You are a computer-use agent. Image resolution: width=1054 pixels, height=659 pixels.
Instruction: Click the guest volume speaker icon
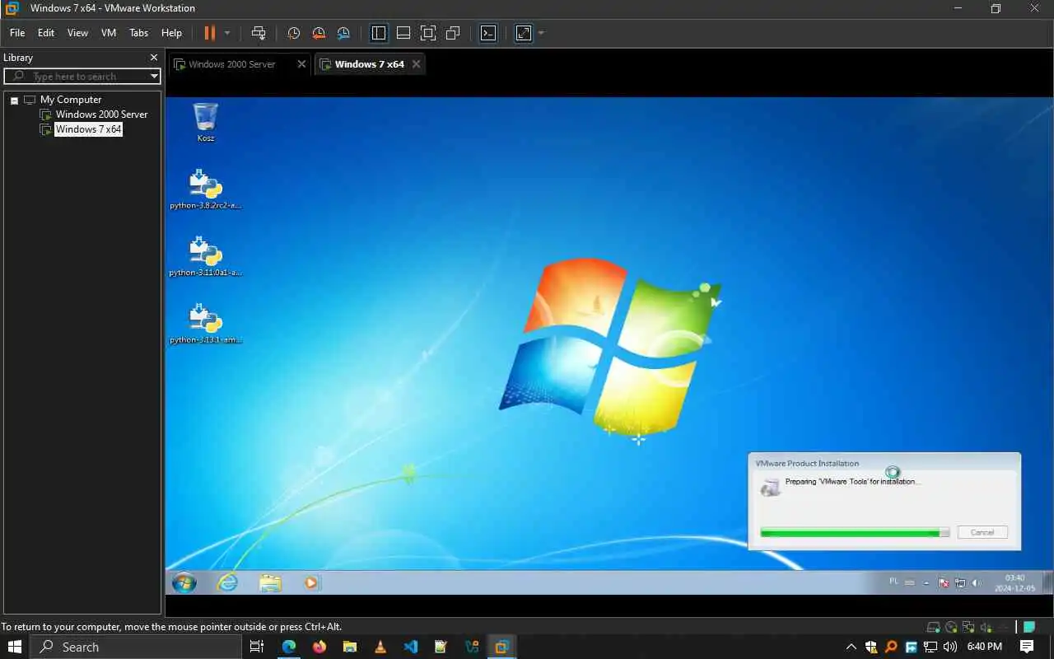point(977,582)
